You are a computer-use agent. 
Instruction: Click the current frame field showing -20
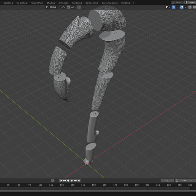(x=167, y=180)
